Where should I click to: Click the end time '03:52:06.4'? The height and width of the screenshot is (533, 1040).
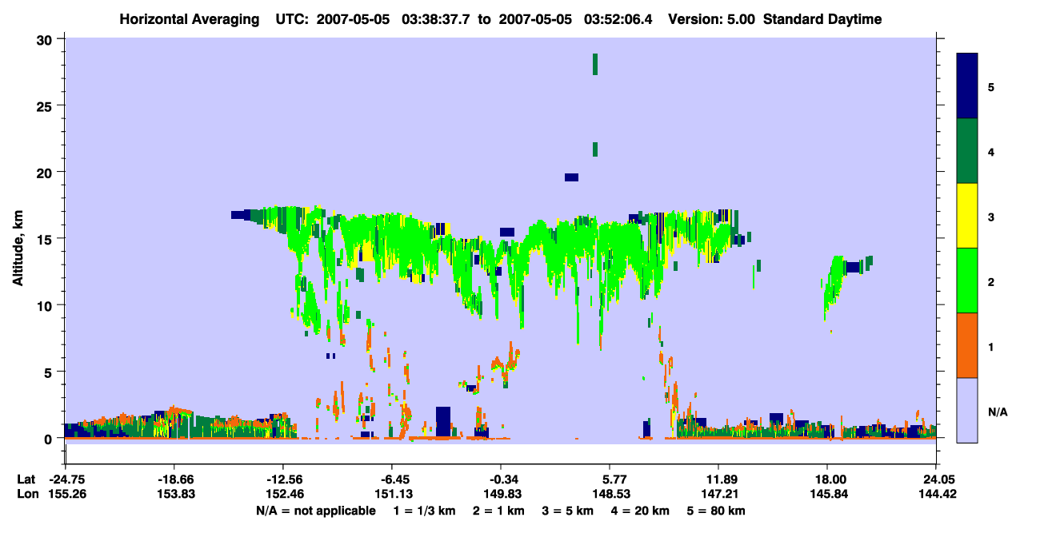pos(619,19)
